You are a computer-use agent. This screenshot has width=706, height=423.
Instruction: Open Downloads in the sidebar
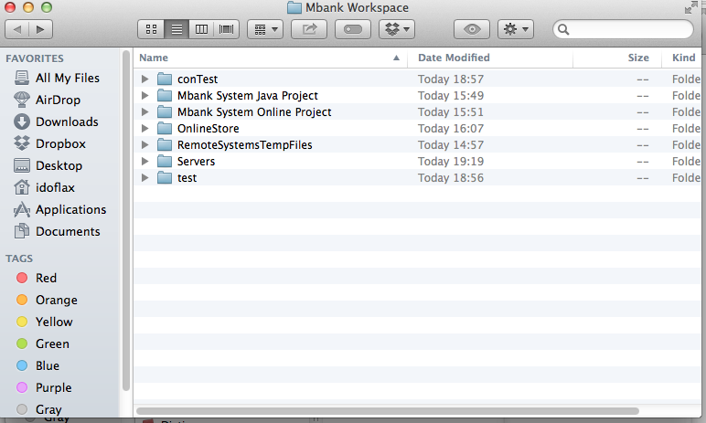[x=67, y=122]
